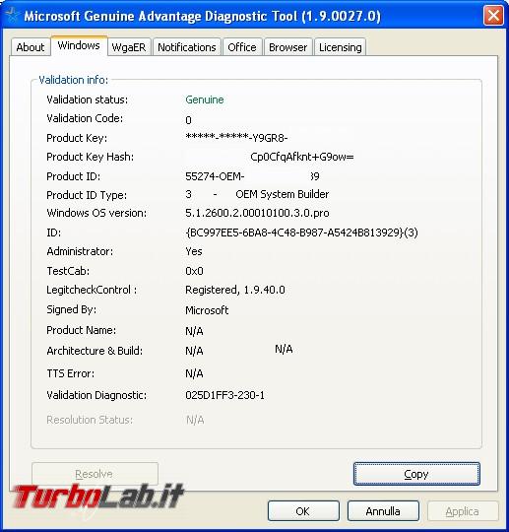Screen dimensions: 509x532
Task: Open the WgaER tab
Action: coord(129,47)
